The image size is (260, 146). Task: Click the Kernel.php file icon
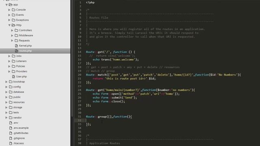click(x=16, y=46)
